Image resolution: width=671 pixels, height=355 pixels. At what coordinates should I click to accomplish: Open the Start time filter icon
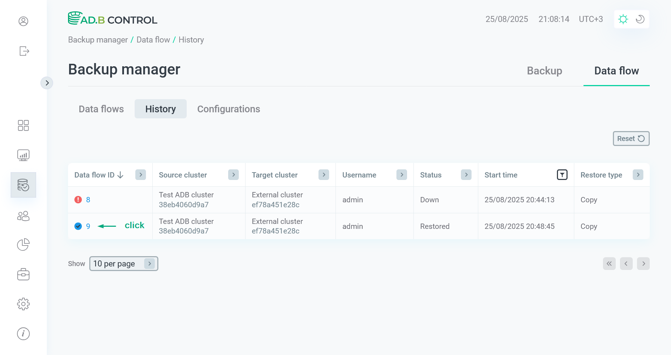562,175
